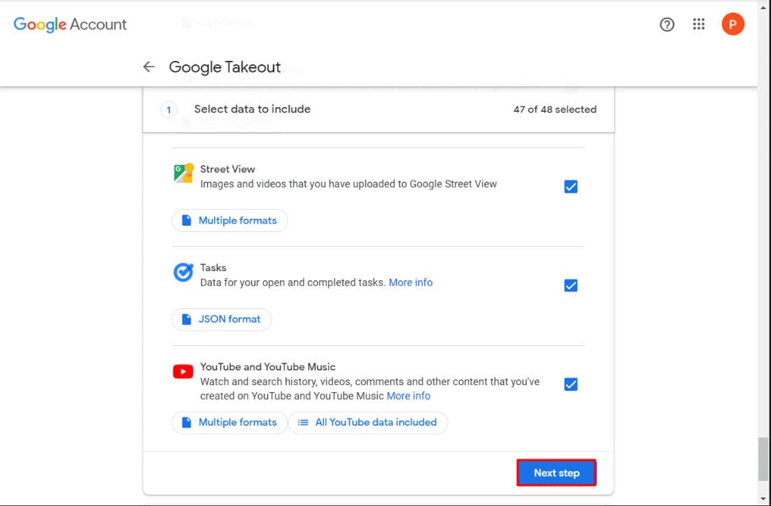Click the step number 1 circle
771x506 pixels.
(x=169, y=110)
